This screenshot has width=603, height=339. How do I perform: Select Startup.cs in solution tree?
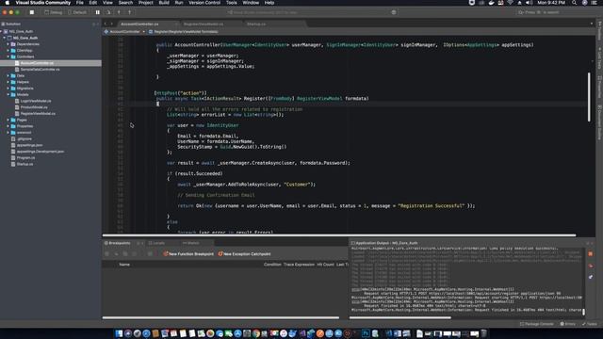click(x=24, y=164)
